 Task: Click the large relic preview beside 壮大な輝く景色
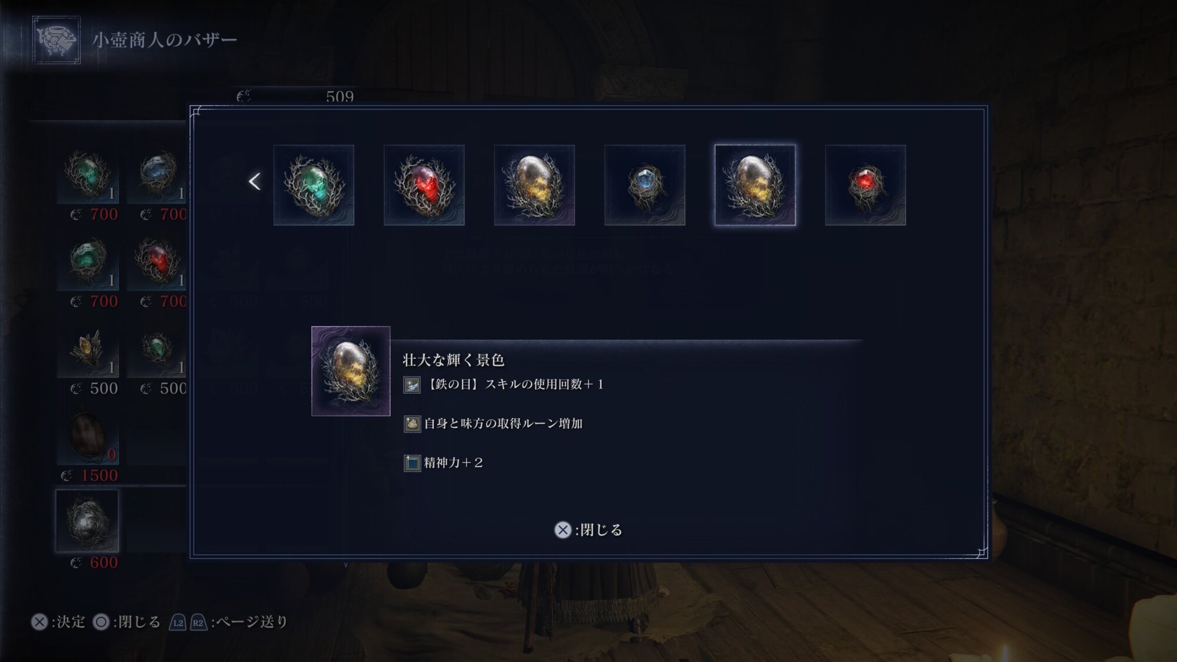(x=351, y=371)
